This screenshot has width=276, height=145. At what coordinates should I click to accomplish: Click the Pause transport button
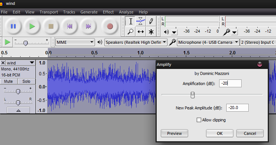(x=13, y=27)
